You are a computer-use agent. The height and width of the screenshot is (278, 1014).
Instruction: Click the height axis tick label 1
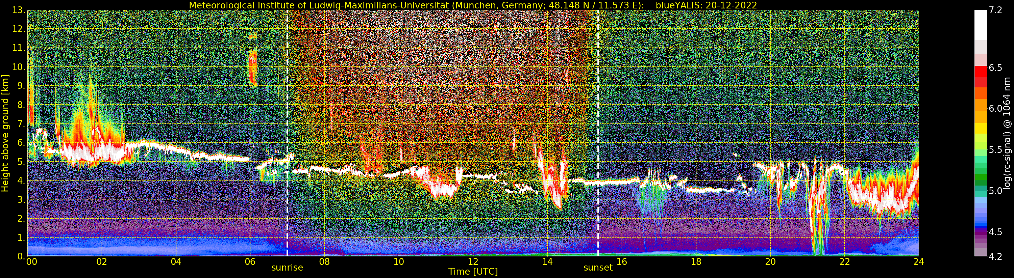pyautogui.click(x=21, y=238)
